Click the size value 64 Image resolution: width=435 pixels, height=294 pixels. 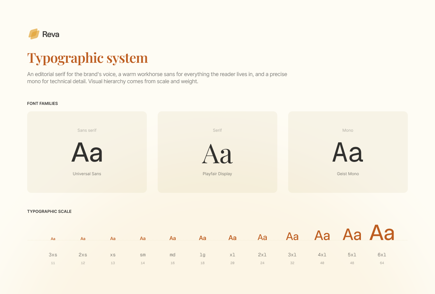point(382,263)
